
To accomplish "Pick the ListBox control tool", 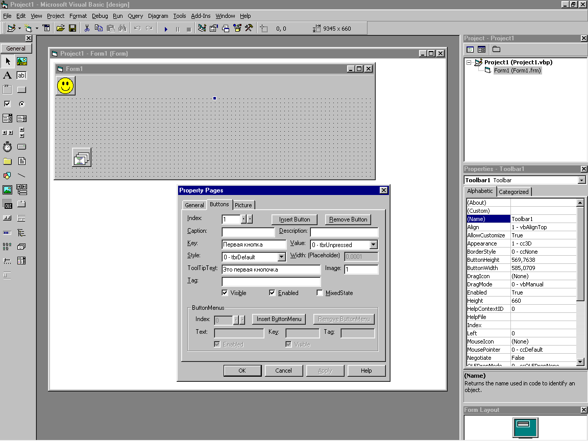I will [x=22, y=118].
